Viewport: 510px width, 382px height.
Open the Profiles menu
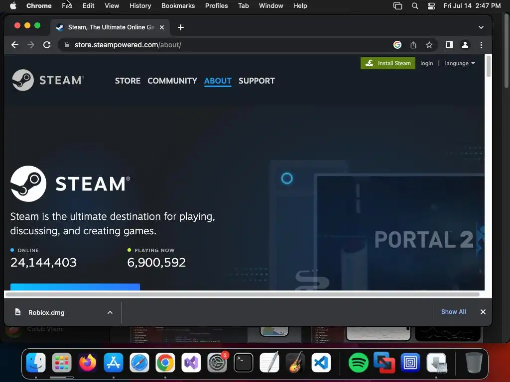tap(216, 6)
